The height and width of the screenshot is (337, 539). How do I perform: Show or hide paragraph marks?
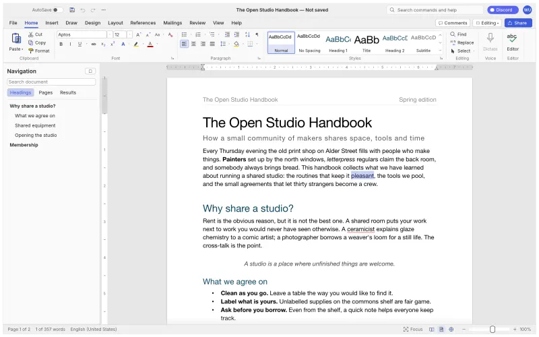click(x=257, y=34)
